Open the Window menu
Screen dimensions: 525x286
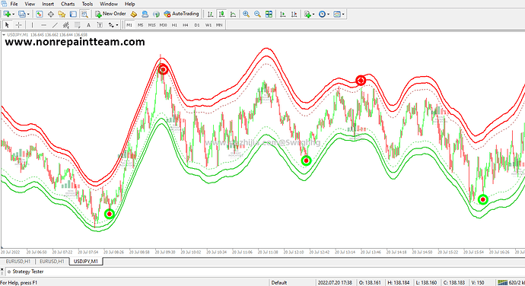(x=109, y=4)
